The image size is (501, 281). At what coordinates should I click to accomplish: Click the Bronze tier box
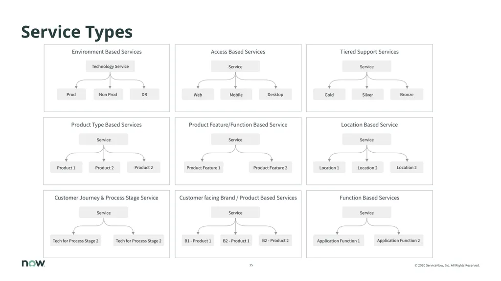click(407, 94)
